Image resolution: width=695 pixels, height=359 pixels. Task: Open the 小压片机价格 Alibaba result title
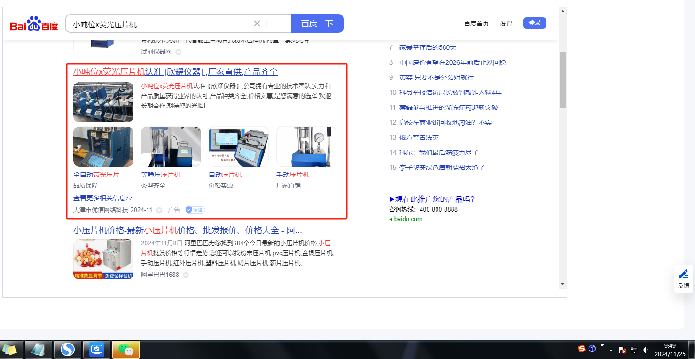click(x=187, y=230)
